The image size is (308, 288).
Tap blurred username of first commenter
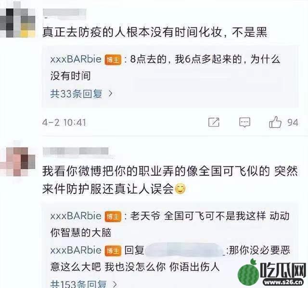[x=64, y=13]
